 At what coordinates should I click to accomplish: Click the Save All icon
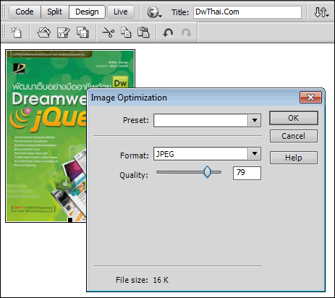[82, 33]
